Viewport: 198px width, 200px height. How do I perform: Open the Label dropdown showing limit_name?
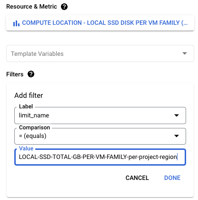click(100, 116)
